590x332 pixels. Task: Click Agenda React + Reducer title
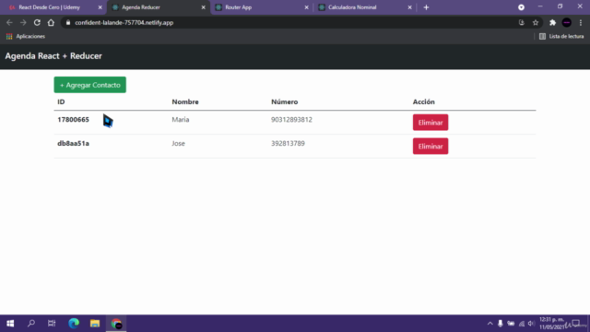click(x=53, y=56)
